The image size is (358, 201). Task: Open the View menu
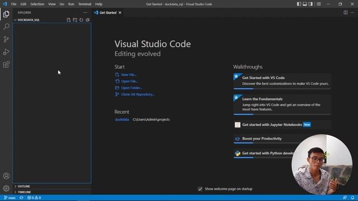point(52,4)
